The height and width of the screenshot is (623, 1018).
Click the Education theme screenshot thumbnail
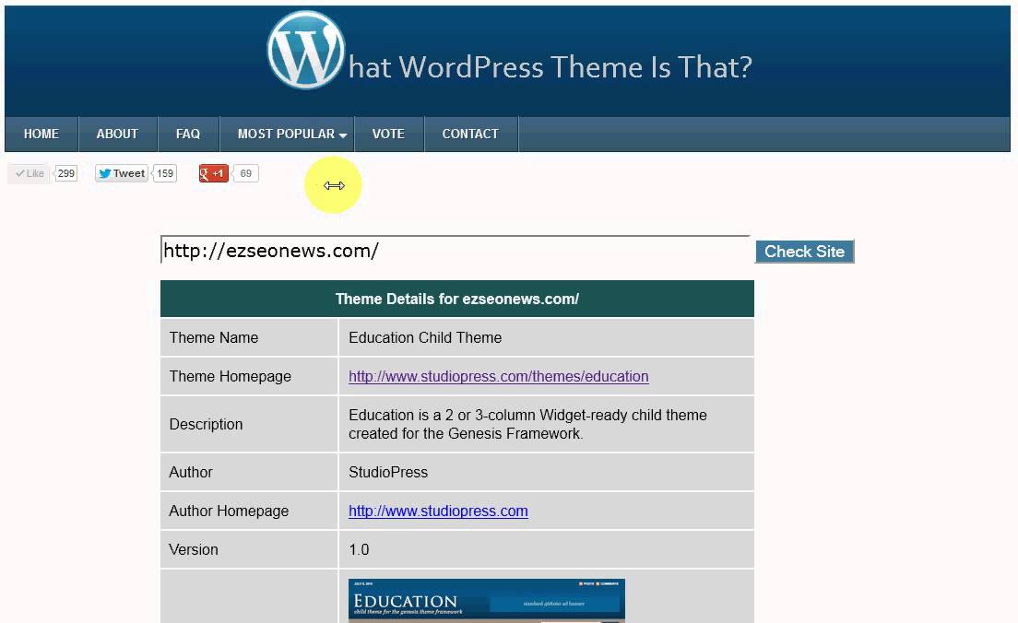coord(487,601)
